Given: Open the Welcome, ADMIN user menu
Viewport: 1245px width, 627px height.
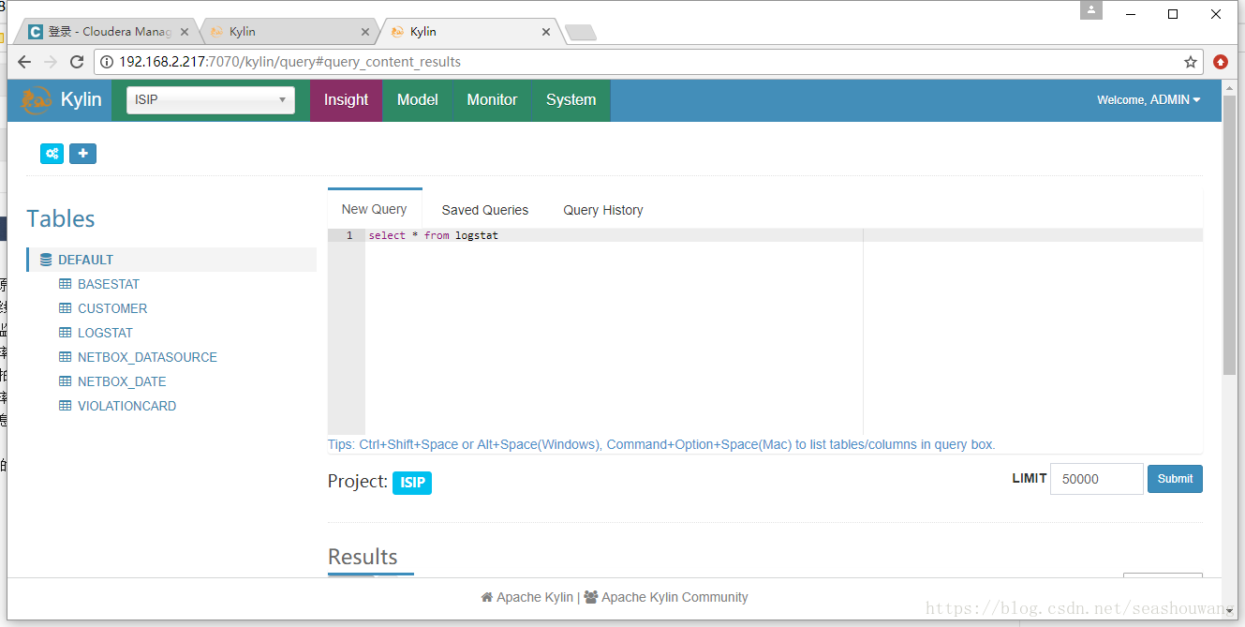Looking at the screenshot, I should 1149,100.
